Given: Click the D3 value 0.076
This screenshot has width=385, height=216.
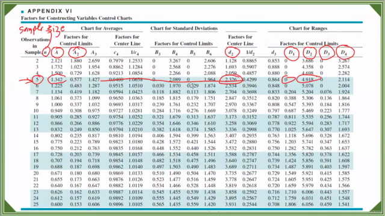Looking at the screenshot, I should pyautogui.click(x=326, y=92).
